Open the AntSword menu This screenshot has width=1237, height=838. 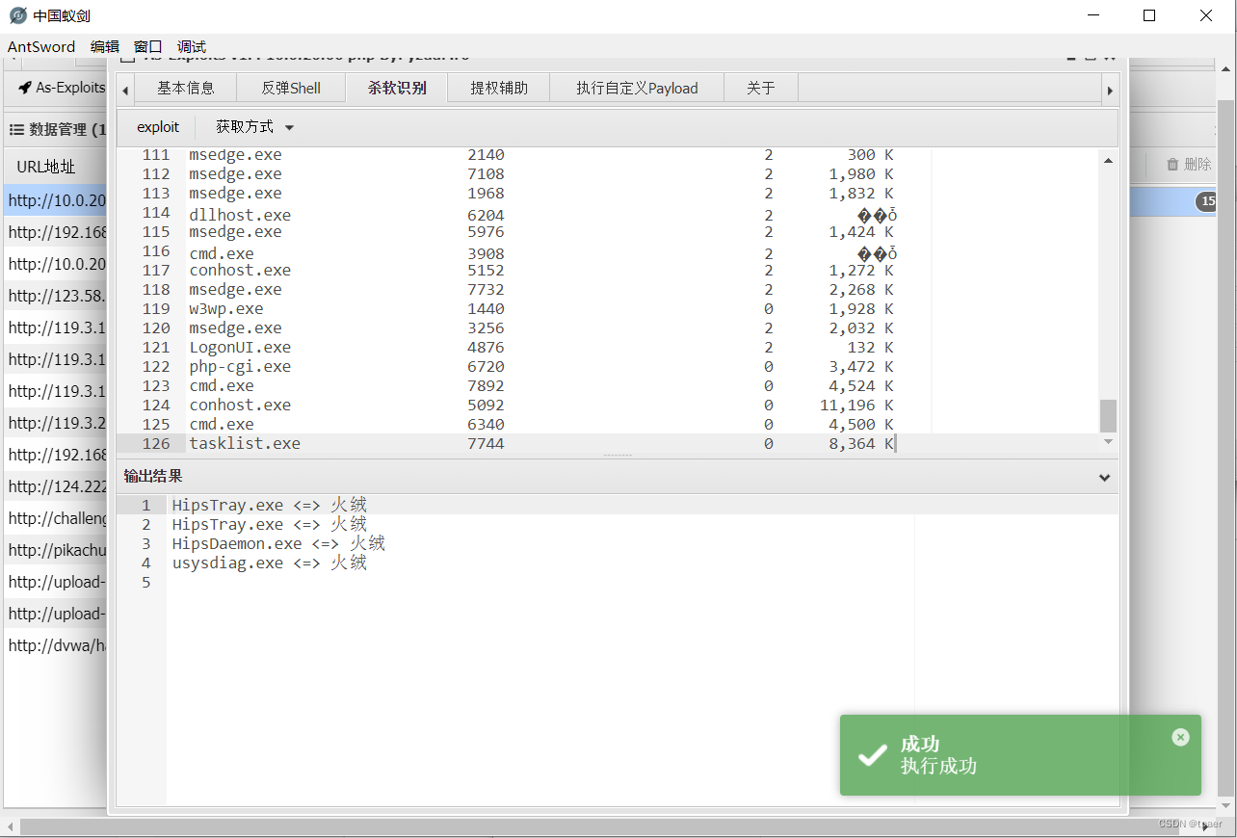coord(41,46)
